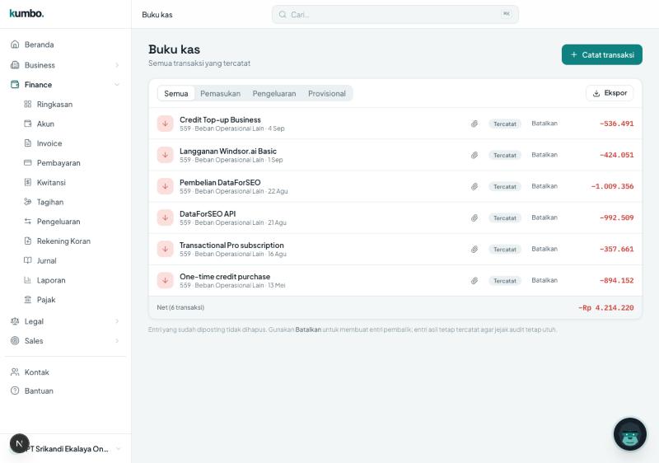The width and height of the screenshot is (659, 463).
Task: Open attachment for Transactional Pro subscription
Action: (474, 249)
